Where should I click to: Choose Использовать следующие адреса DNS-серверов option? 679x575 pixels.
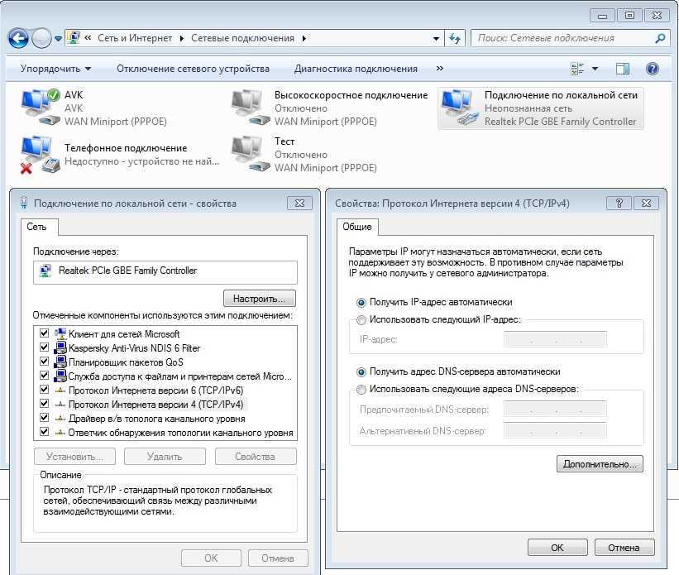(x=361, y=389)
